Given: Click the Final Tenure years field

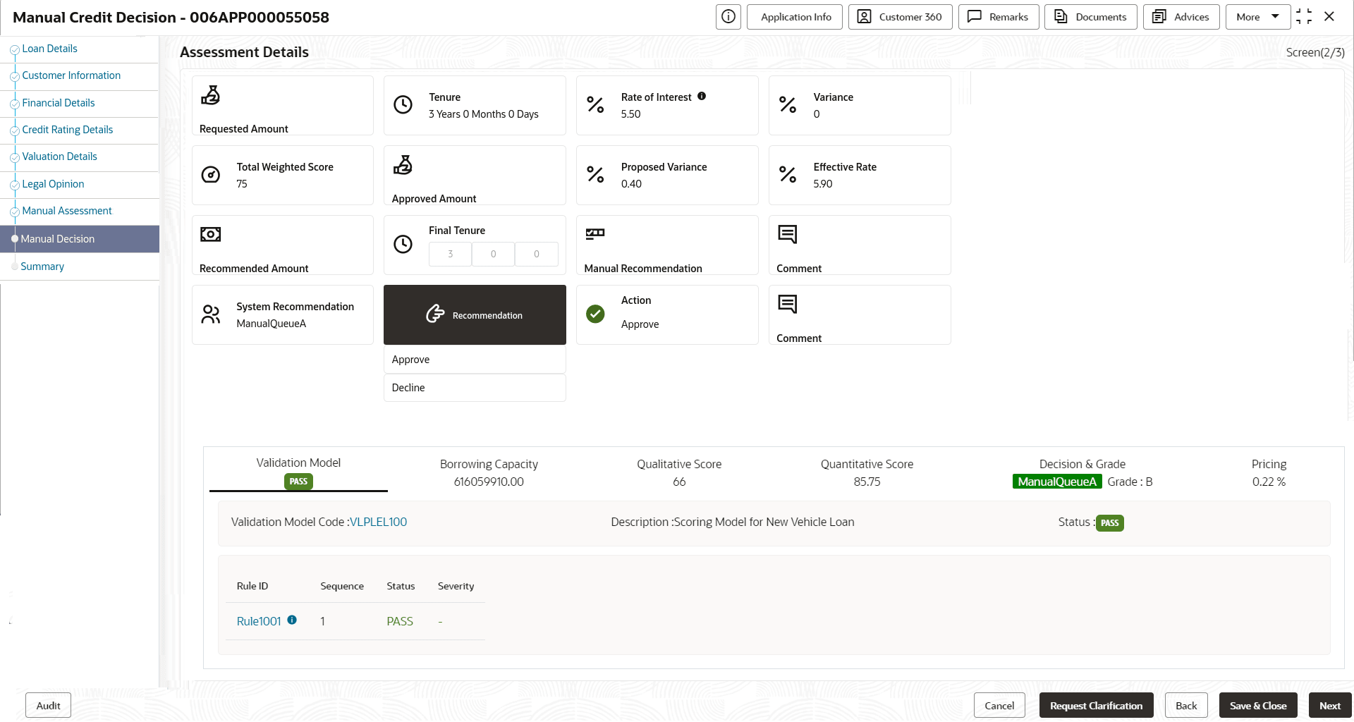Looking at the screenshot, I should click(450, 254).
